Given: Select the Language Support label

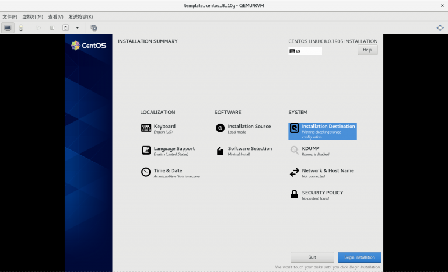Looking at the screenshot, I should pyautogui.click(x=174, y=148).
